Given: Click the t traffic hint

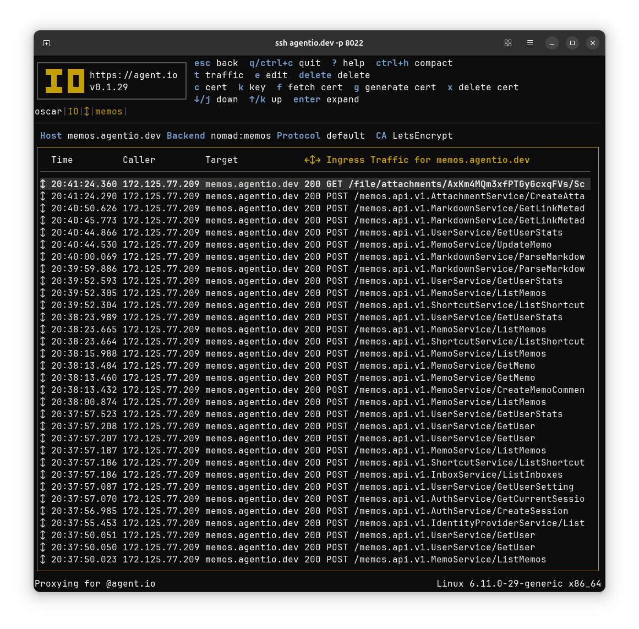Looking at the screenshot, I should (219, 75).
